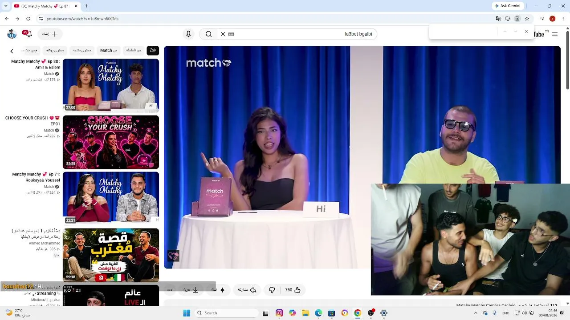Click Ask Gemini button in Chrome
570x320 pixels.
point(507,6)
